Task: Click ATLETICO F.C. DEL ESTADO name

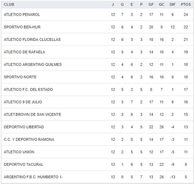Action: click(x=28, y=89)
